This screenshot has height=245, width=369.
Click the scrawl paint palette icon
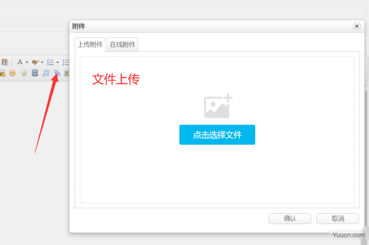click(24, 73)
